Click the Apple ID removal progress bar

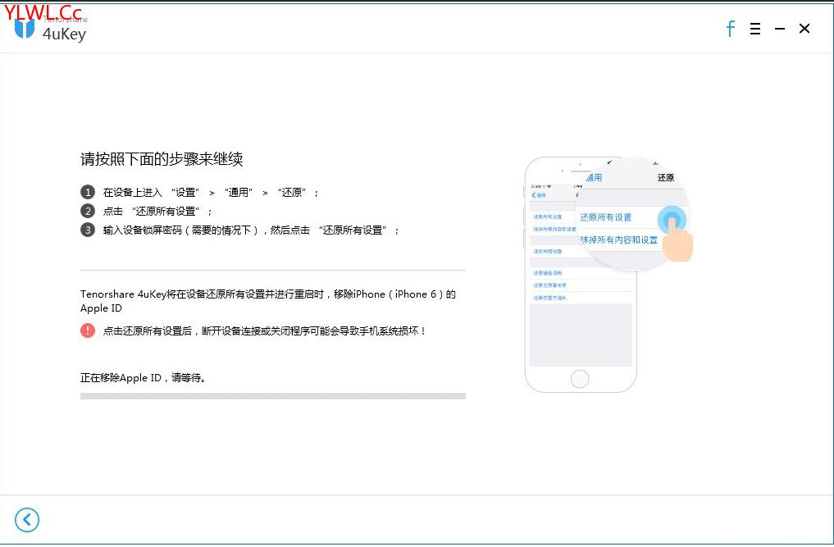[273, 396]
